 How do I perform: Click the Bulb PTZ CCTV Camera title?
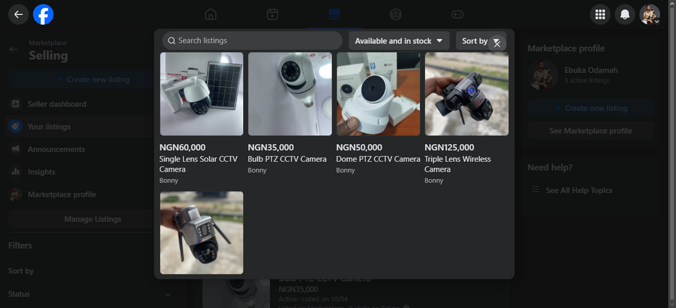[x=287, y=159]
